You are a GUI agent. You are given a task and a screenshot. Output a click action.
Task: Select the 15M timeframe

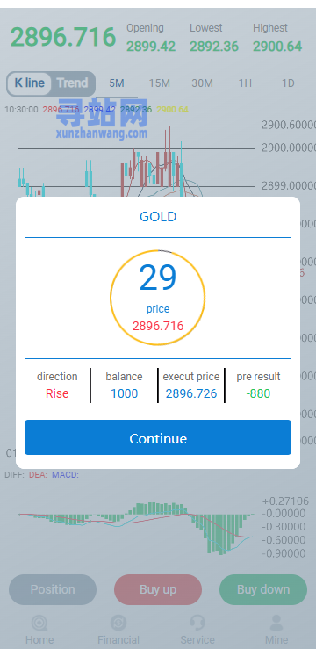click(x=160, y=83)
